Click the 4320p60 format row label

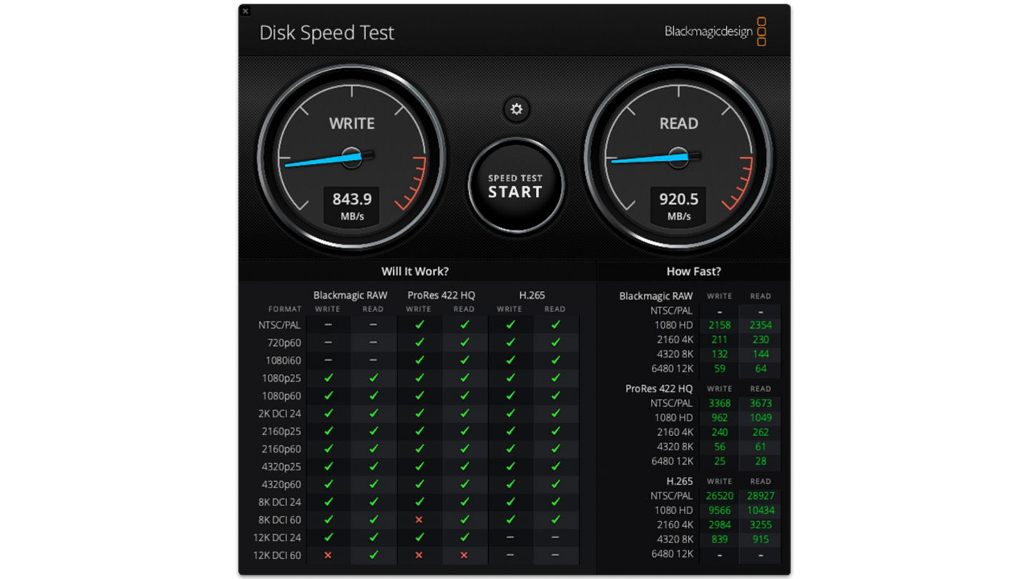[281, 485]
